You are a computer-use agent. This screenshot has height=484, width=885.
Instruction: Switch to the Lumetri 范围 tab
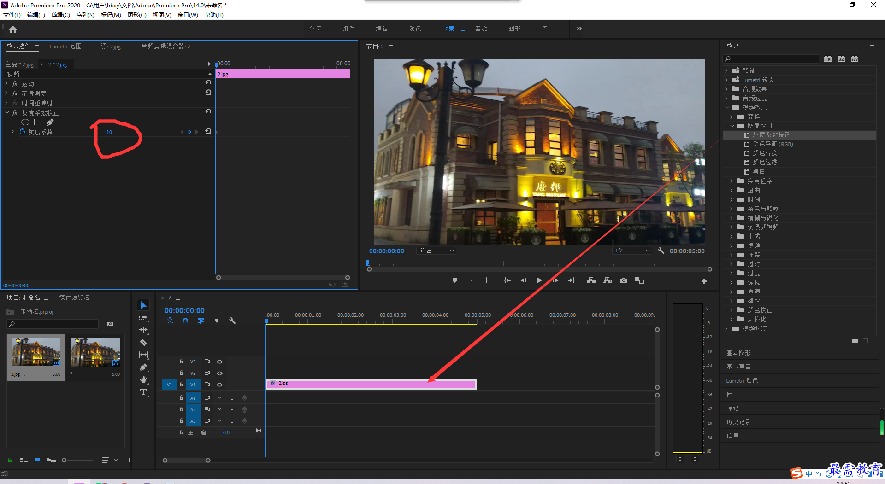(x=65, y=47)
